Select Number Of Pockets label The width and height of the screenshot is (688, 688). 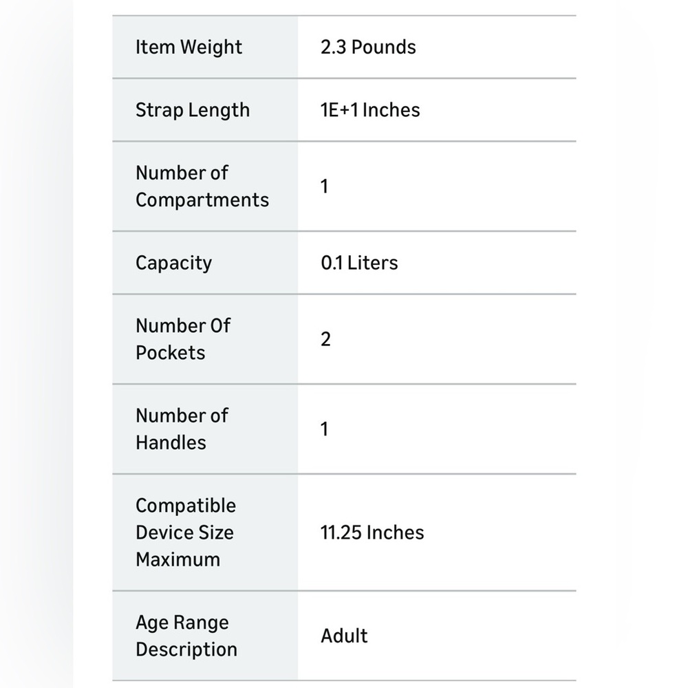coord(183,339)
